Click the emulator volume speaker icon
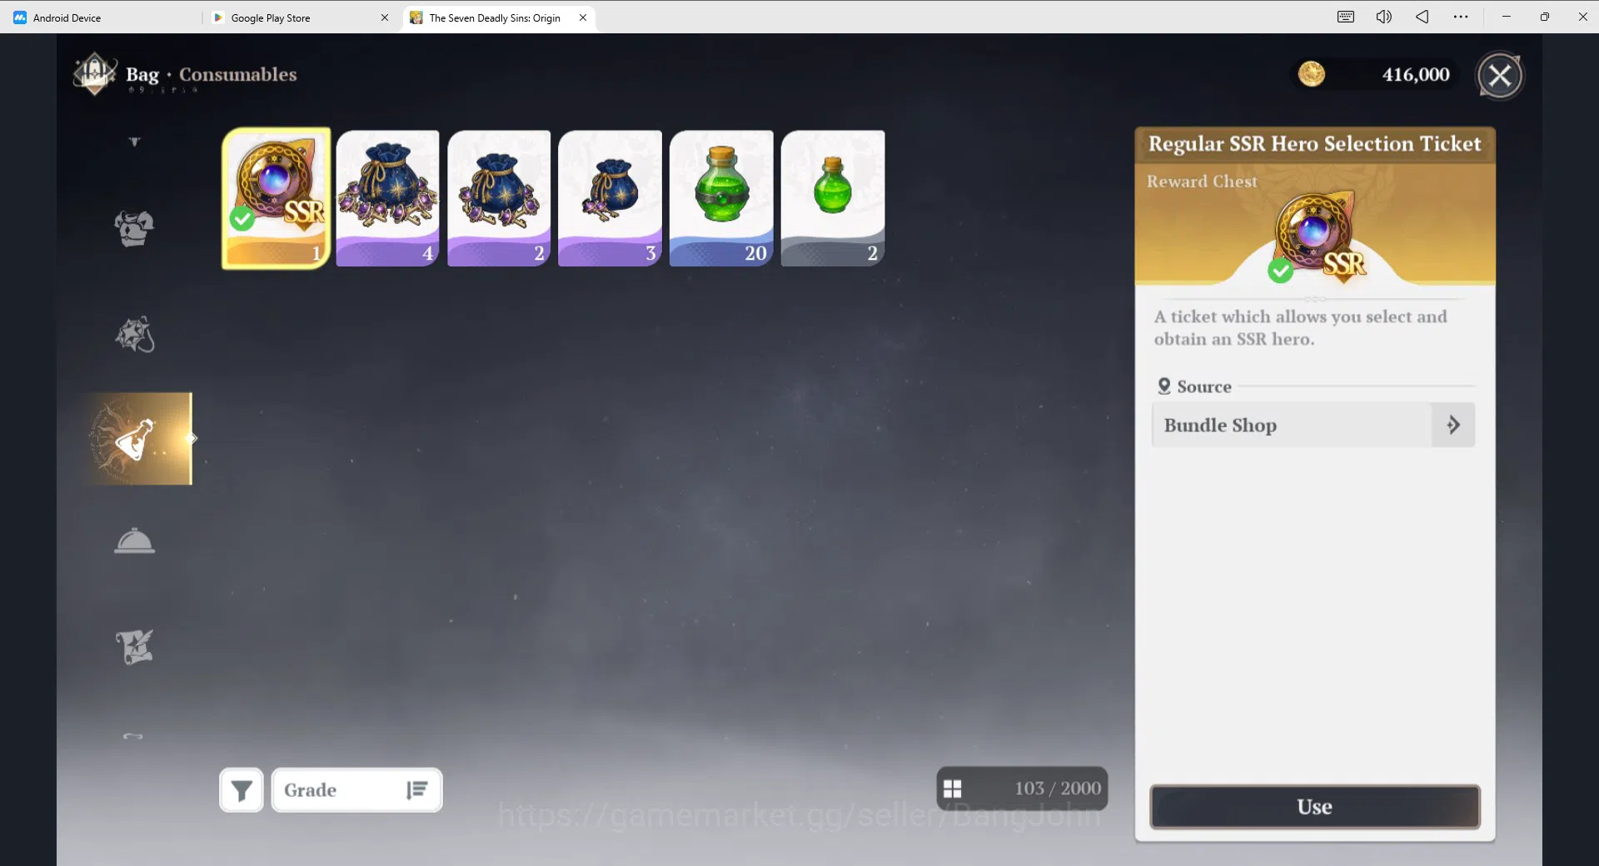 tap(1383, 17)
